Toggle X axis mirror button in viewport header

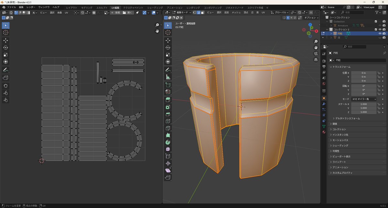tap(288, 18)
